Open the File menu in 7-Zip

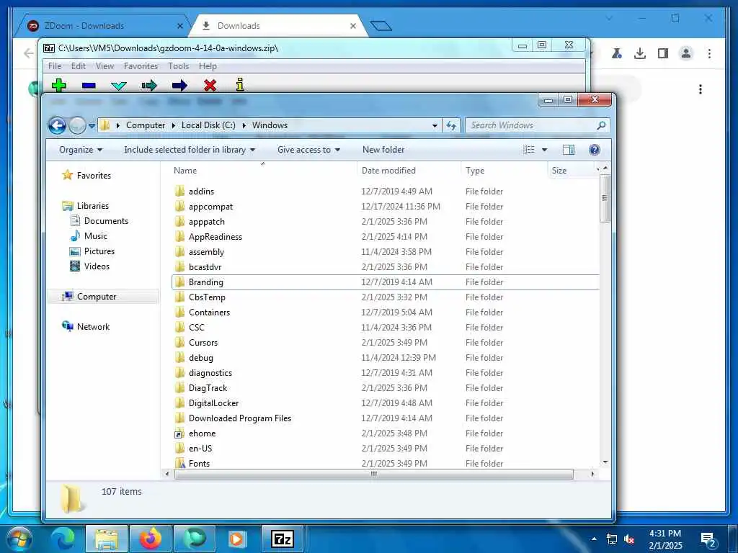(55, 66)
